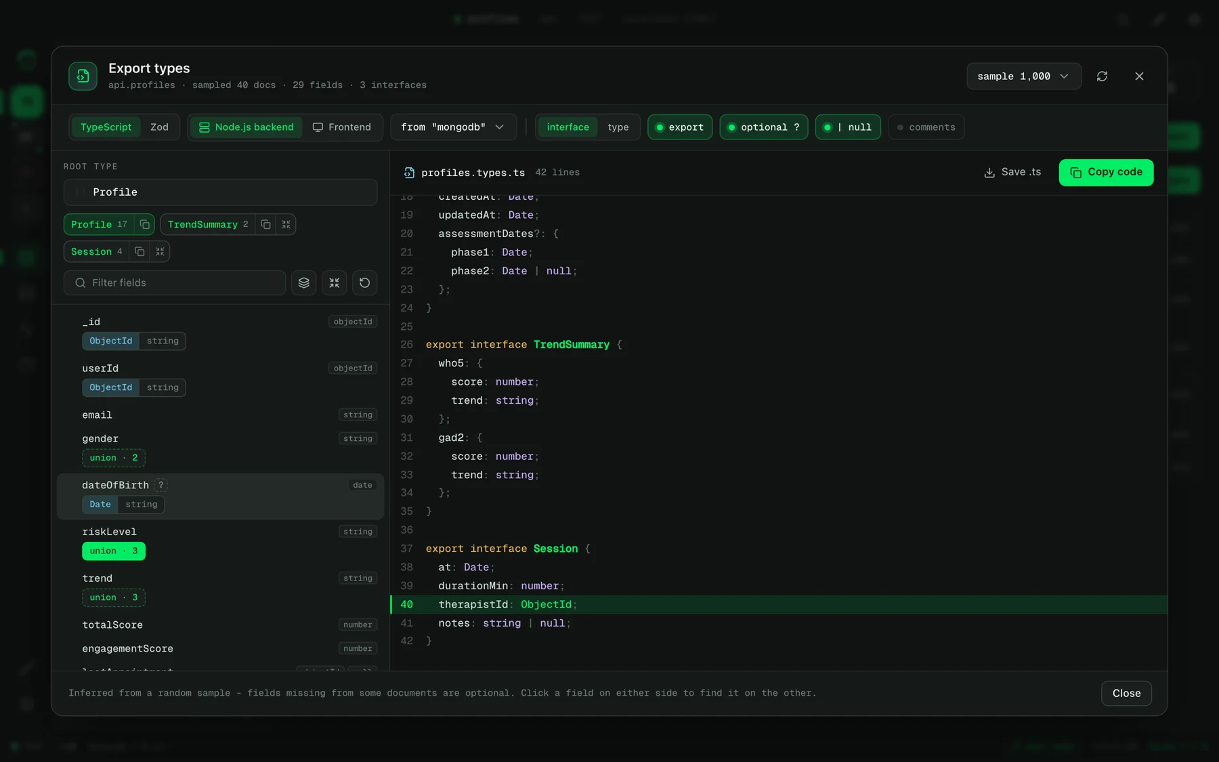Image resolution: width=1219 pixels, height=762 pixels.
Task: Switch to the TypeScript tab
Action: pyautogui.click(x=106, y=127)
